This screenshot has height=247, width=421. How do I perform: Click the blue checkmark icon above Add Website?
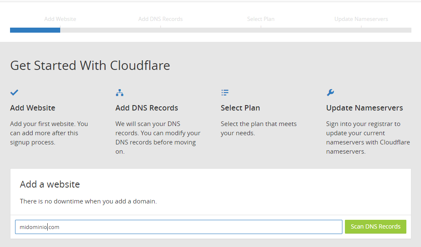click(x=14, y=92)
